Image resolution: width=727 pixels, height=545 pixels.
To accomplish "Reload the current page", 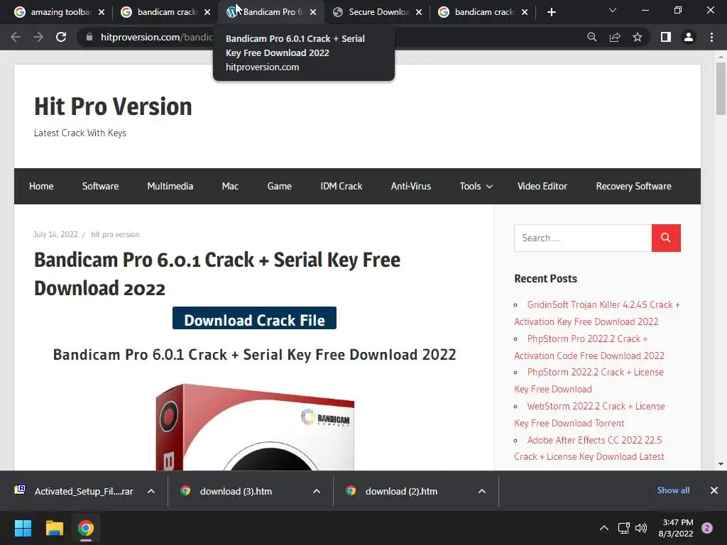I will pos(61,37).
